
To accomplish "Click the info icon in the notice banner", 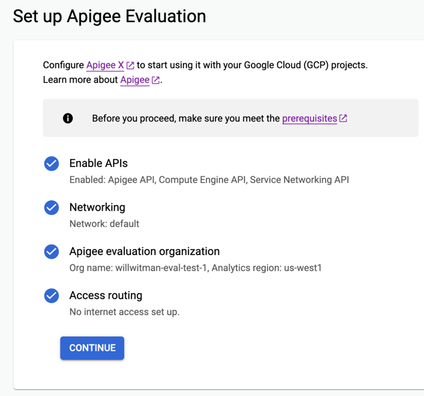I will tap(68, 118).
